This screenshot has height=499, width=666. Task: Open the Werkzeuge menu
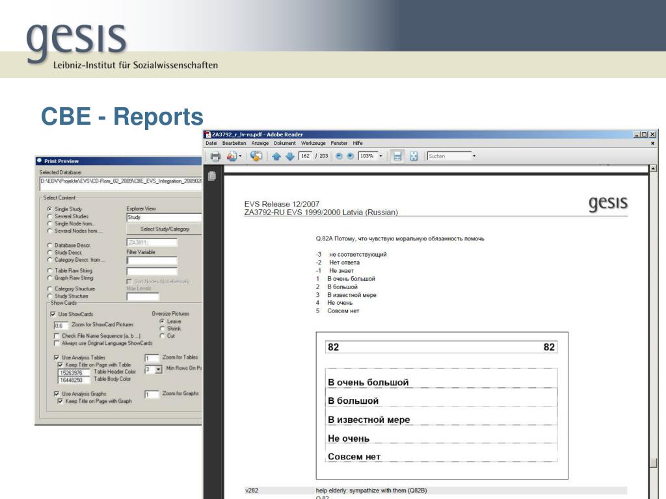coord(313,143)
